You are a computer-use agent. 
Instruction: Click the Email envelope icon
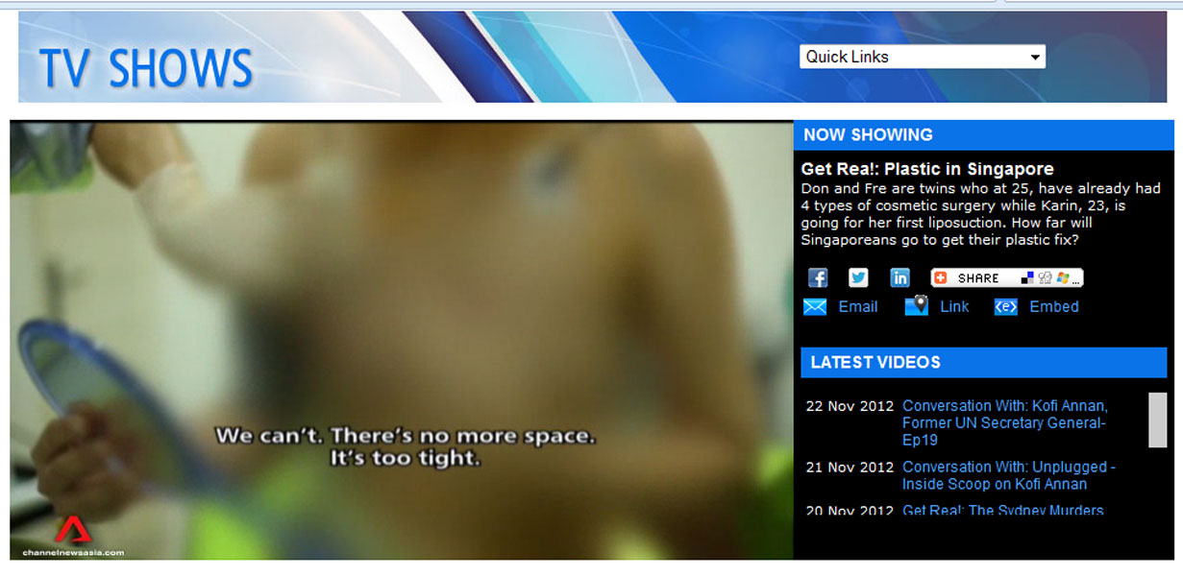pyautogui.click(x=815, y=307)
